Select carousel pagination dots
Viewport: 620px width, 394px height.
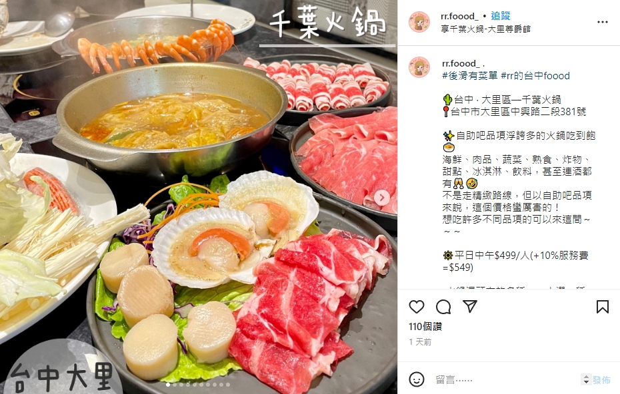point(198,385)
